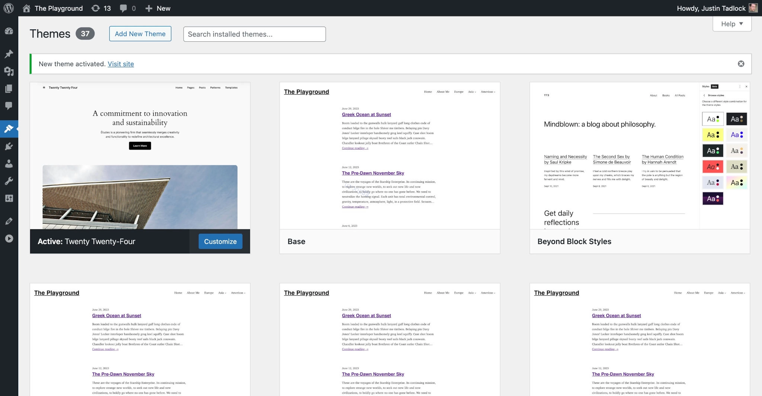Select the Twenty Twenty-Four theme screenshot
This screenshot has height=396, width=762.
click(140, 156)
